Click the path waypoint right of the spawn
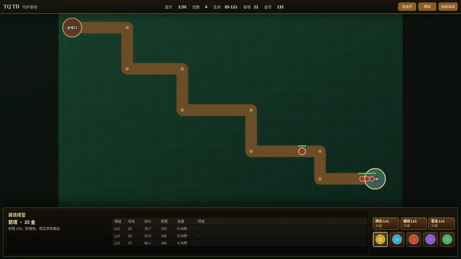The image size is (461, 259). pyautogui.click(x=127, y=28)
